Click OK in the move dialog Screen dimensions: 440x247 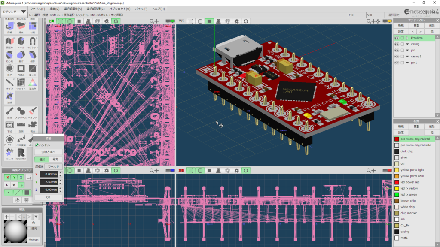[48, 197]
